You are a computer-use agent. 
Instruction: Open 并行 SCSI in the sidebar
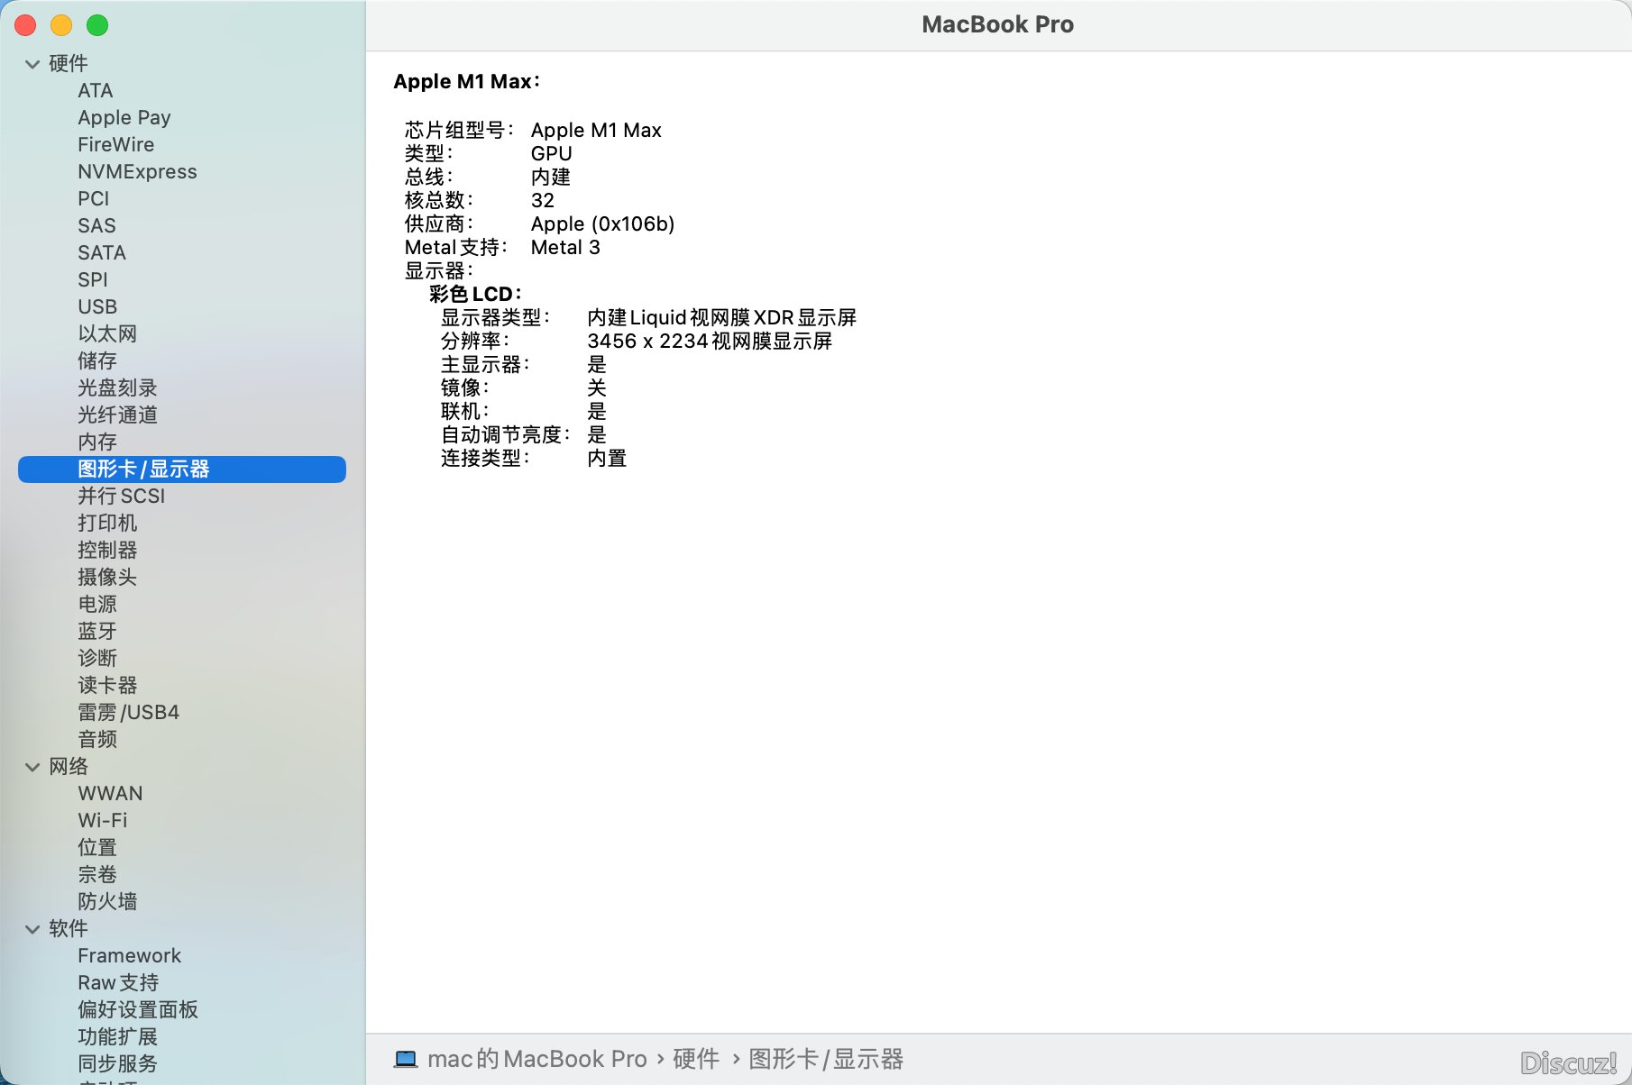tap(122, 497)
